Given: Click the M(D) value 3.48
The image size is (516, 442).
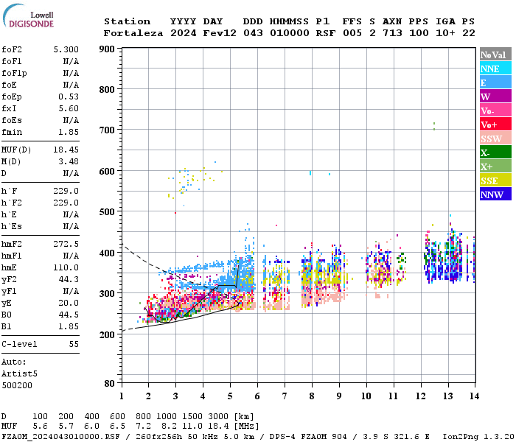Looking at the screenshot, I should point(69,161).
